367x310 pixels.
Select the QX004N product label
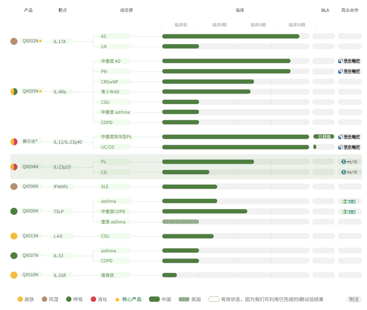[x=30, y=167]
